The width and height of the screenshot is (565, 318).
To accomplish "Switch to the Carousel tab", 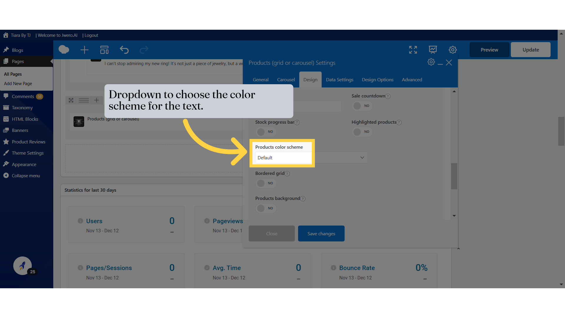I will coord(286,80).
